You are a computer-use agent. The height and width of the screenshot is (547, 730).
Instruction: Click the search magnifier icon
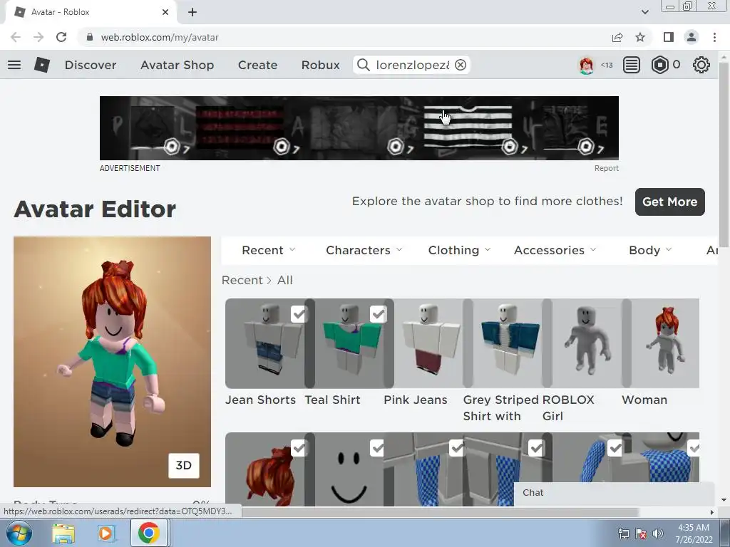click(363, 65)
